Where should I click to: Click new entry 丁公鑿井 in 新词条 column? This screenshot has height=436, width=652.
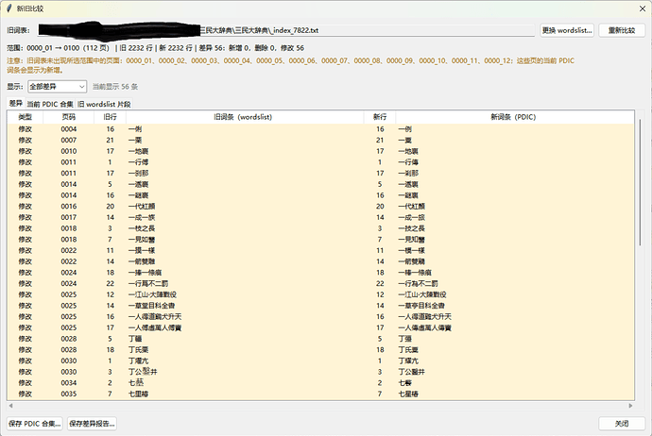pyautogui.click(x=411, y=372)
